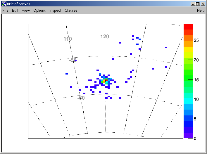The width and height of the screenshot is (207, 154).
Task: Click palette axis label 5
Action: pyautogui.click(x=195, y=119)
